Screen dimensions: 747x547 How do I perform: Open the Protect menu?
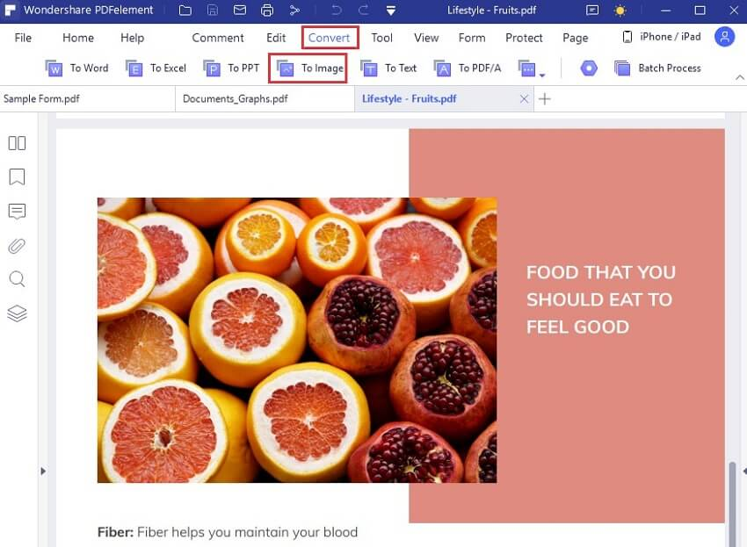(x=524, y=38)
